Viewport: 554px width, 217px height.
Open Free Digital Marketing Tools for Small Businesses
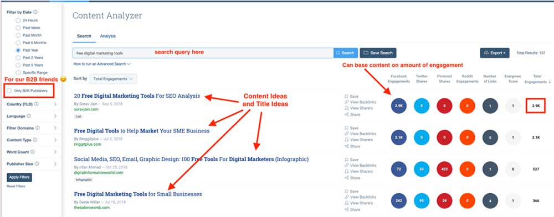click(138, 194)
